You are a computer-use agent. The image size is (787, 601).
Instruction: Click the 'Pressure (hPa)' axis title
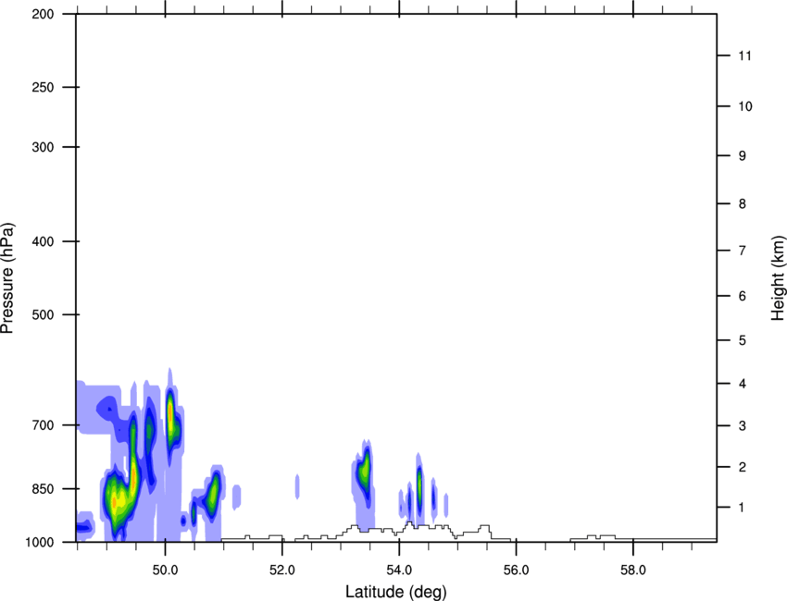point(7,277)
